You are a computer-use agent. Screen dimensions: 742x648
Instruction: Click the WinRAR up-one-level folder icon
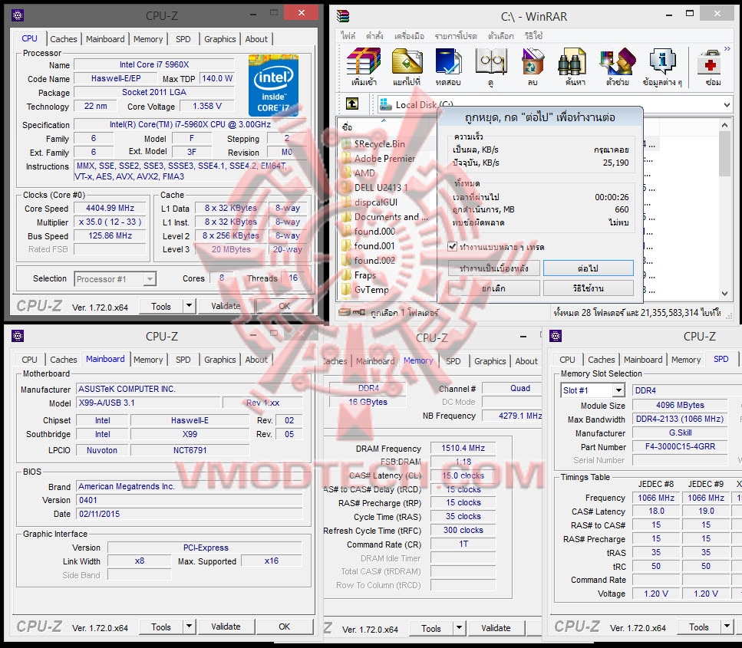click(x=352, y=104)
